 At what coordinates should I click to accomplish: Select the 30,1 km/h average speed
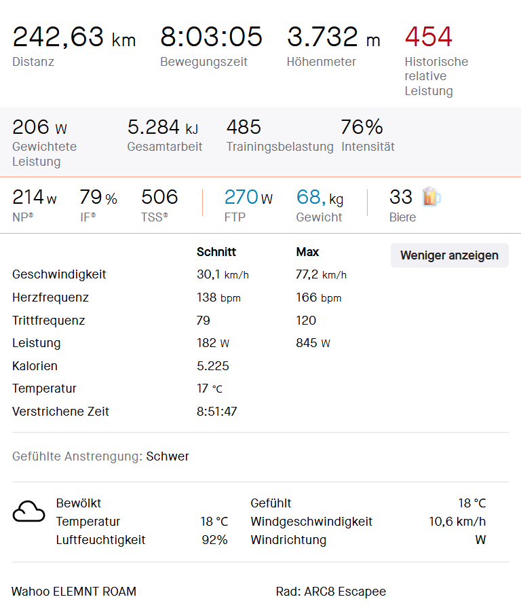[x=223, y=274]
